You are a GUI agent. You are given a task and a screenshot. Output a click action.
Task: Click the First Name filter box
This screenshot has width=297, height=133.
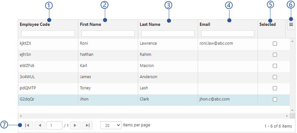[x=108, y=33]
